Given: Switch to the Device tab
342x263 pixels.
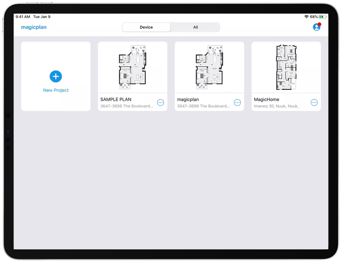Looking at the screenshot, I should tap(146, 27).
